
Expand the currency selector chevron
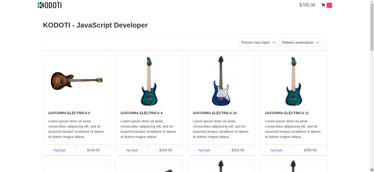pos(318,42)
